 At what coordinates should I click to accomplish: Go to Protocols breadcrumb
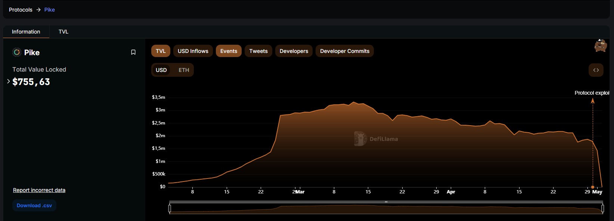[x=21, y=10]
